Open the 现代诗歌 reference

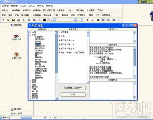click(25, 15)
